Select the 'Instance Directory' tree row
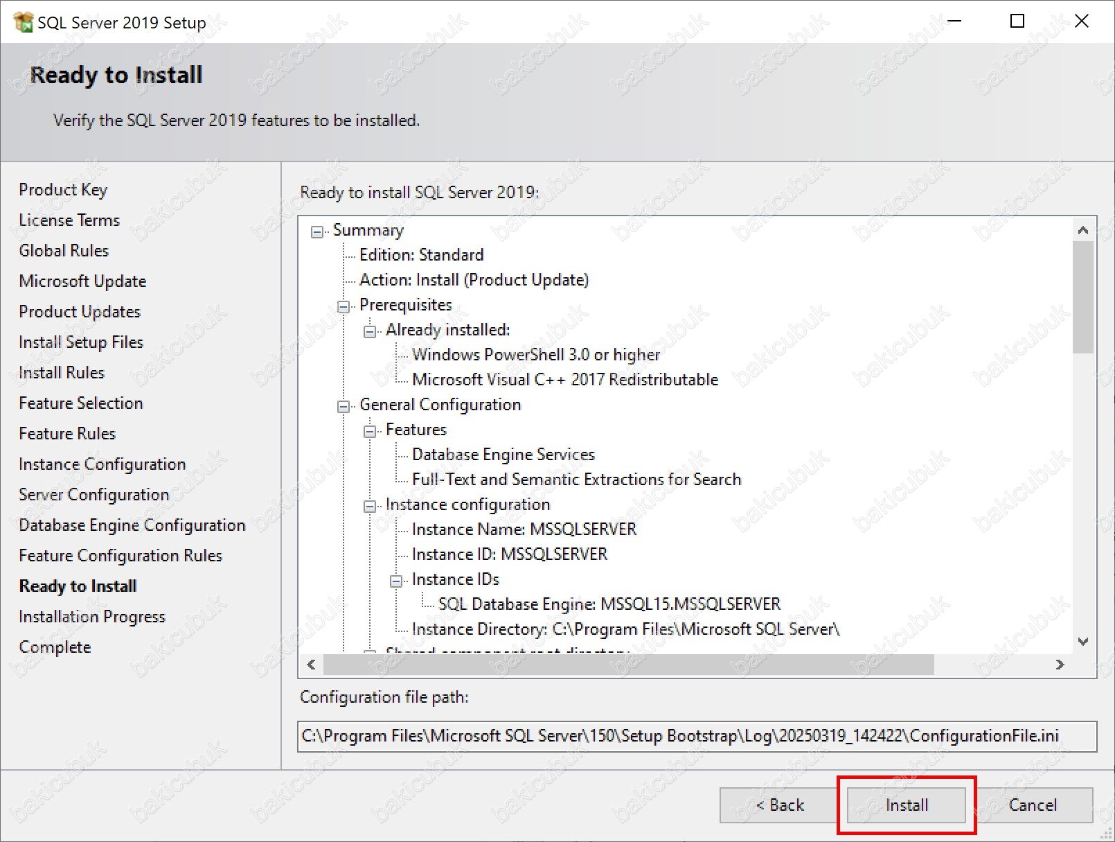Image resolution: width=1115 pixels, height=842 pixels. point(625,629)
